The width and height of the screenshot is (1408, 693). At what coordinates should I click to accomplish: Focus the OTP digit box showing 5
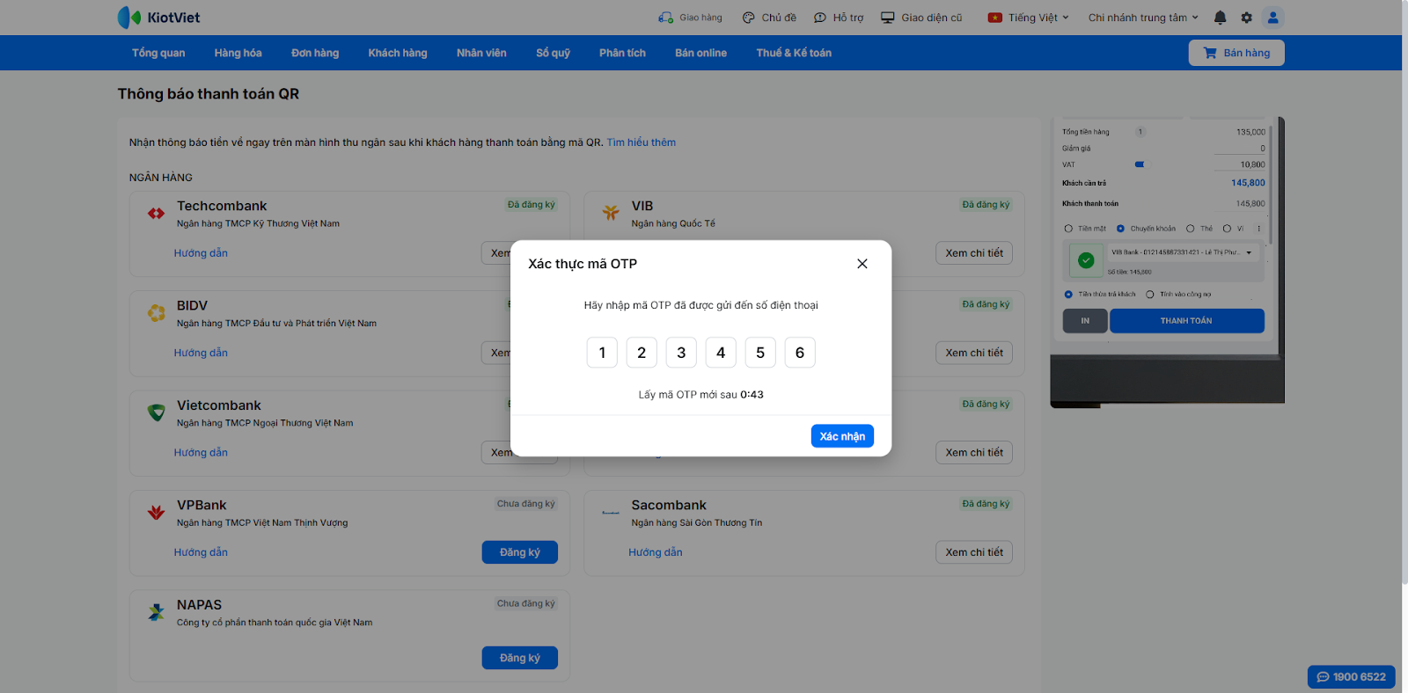760,353
